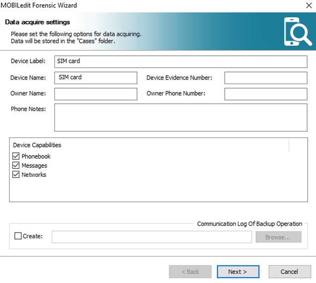Disable the Networks capability checkbox
316x283 pixels.
[16, 175]
